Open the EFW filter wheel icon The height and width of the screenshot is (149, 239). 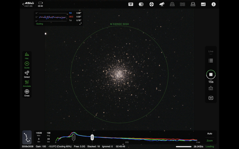pyautogui.click(x=172, y=4)
